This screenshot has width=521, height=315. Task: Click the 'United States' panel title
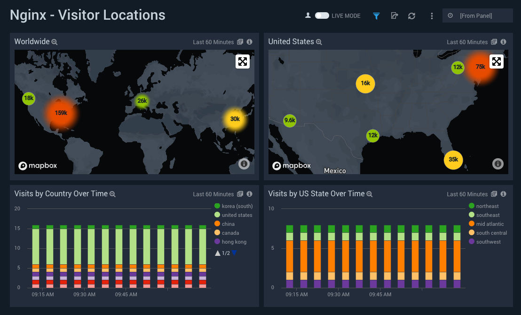click(x=292, y=41)
